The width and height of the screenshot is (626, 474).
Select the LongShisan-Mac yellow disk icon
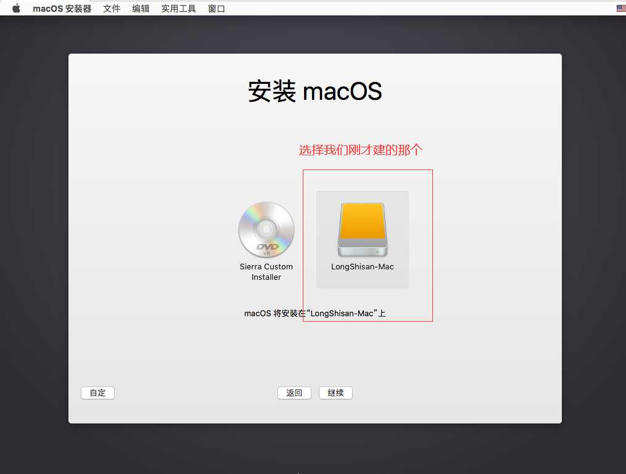point(363,230)
